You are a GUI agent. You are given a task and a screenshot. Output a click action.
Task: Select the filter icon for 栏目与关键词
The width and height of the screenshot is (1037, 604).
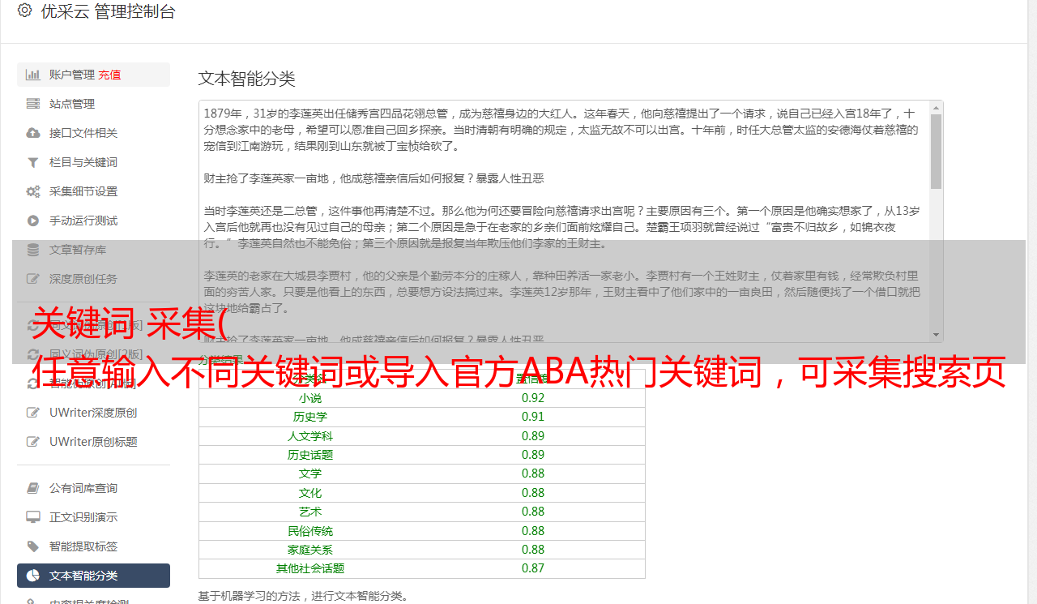click(x=33, y=162)
